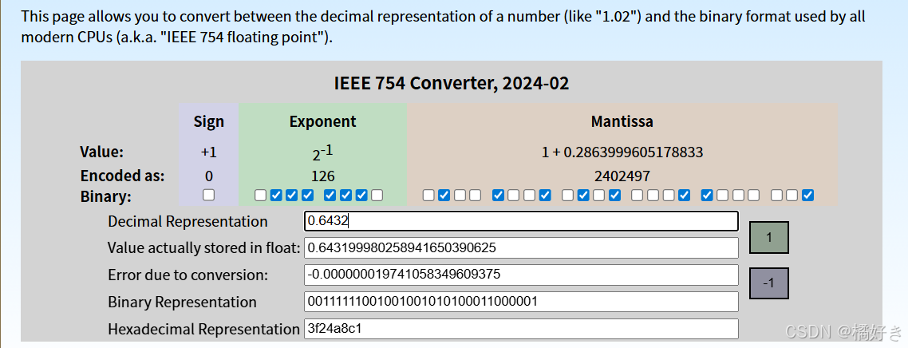
Task: Click the 'Sign' column header
Action: coord(209,121)
